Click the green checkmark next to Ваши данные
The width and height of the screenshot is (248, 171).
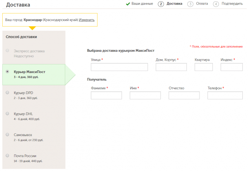[128, 4]
